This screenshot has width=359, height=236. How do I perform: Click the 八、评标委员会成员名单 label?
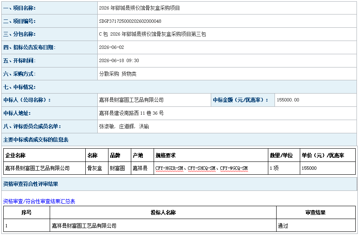coord(32,126)
